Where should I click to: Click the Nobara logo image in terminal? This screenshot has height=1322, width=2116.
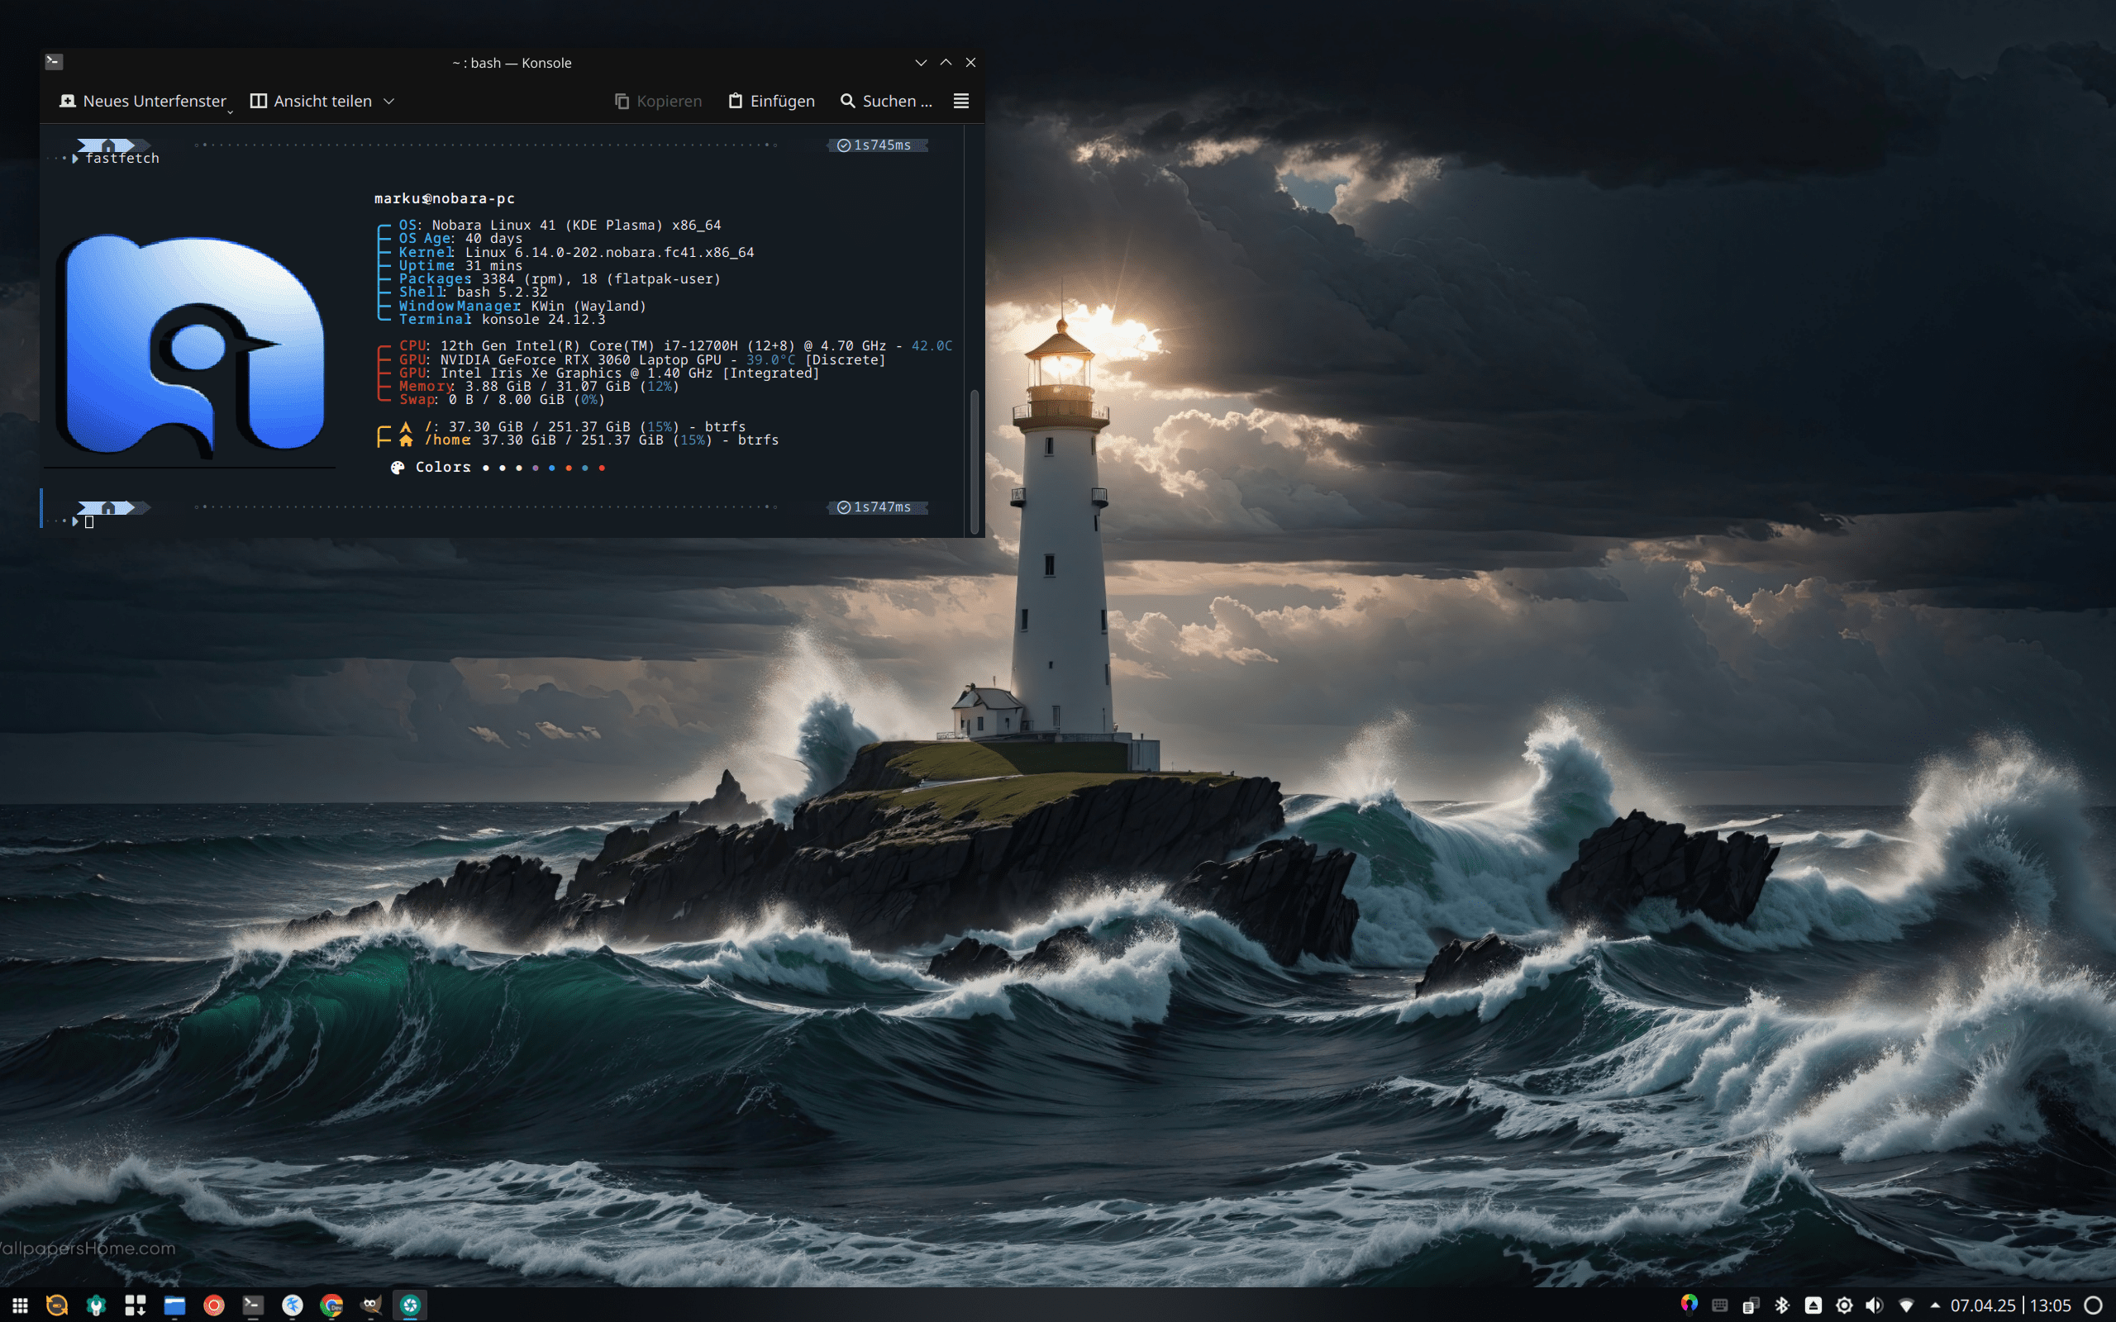pos(190,345)
